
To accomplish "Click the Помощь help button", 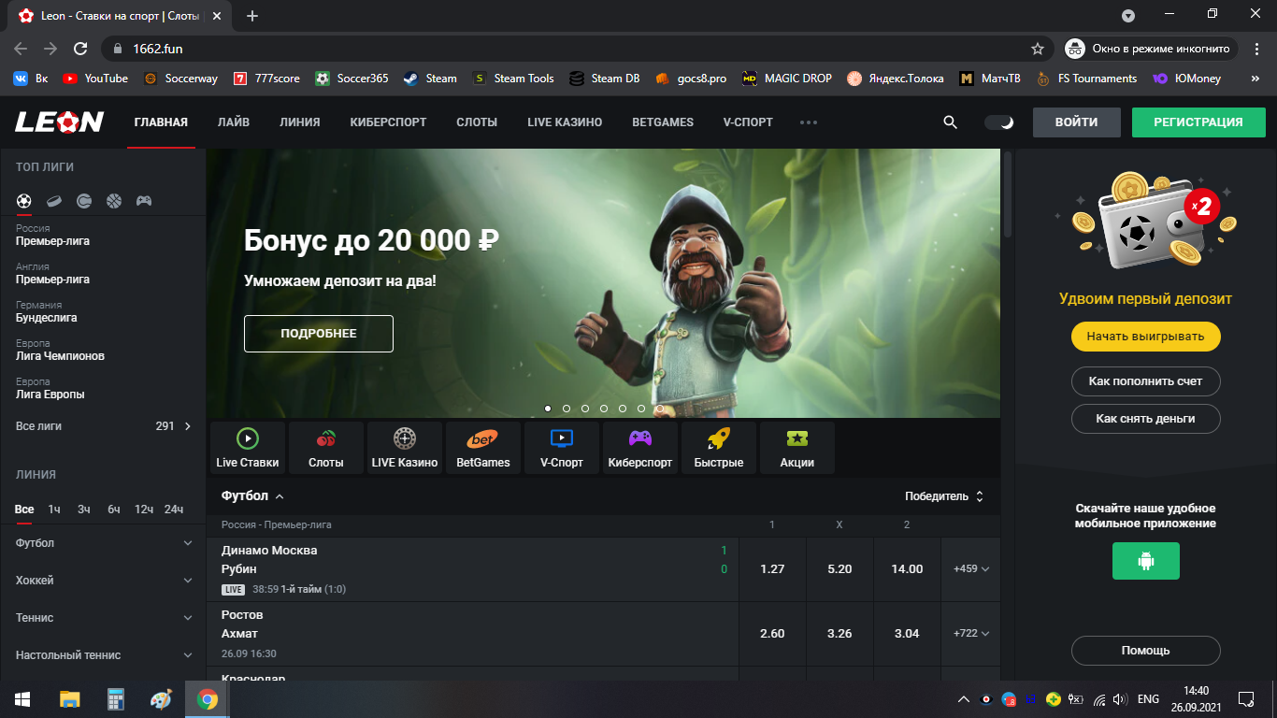I will [1146, 651].
